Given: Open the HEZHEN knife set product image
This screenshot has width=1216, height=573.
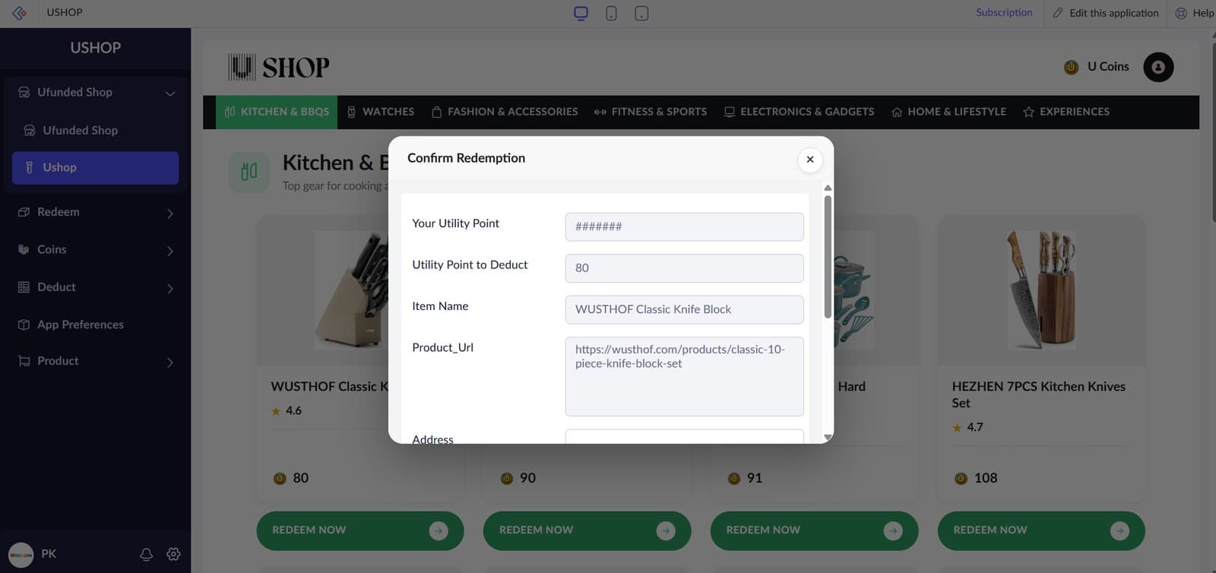Looking at the screenshot, I should coord(1041,290).
